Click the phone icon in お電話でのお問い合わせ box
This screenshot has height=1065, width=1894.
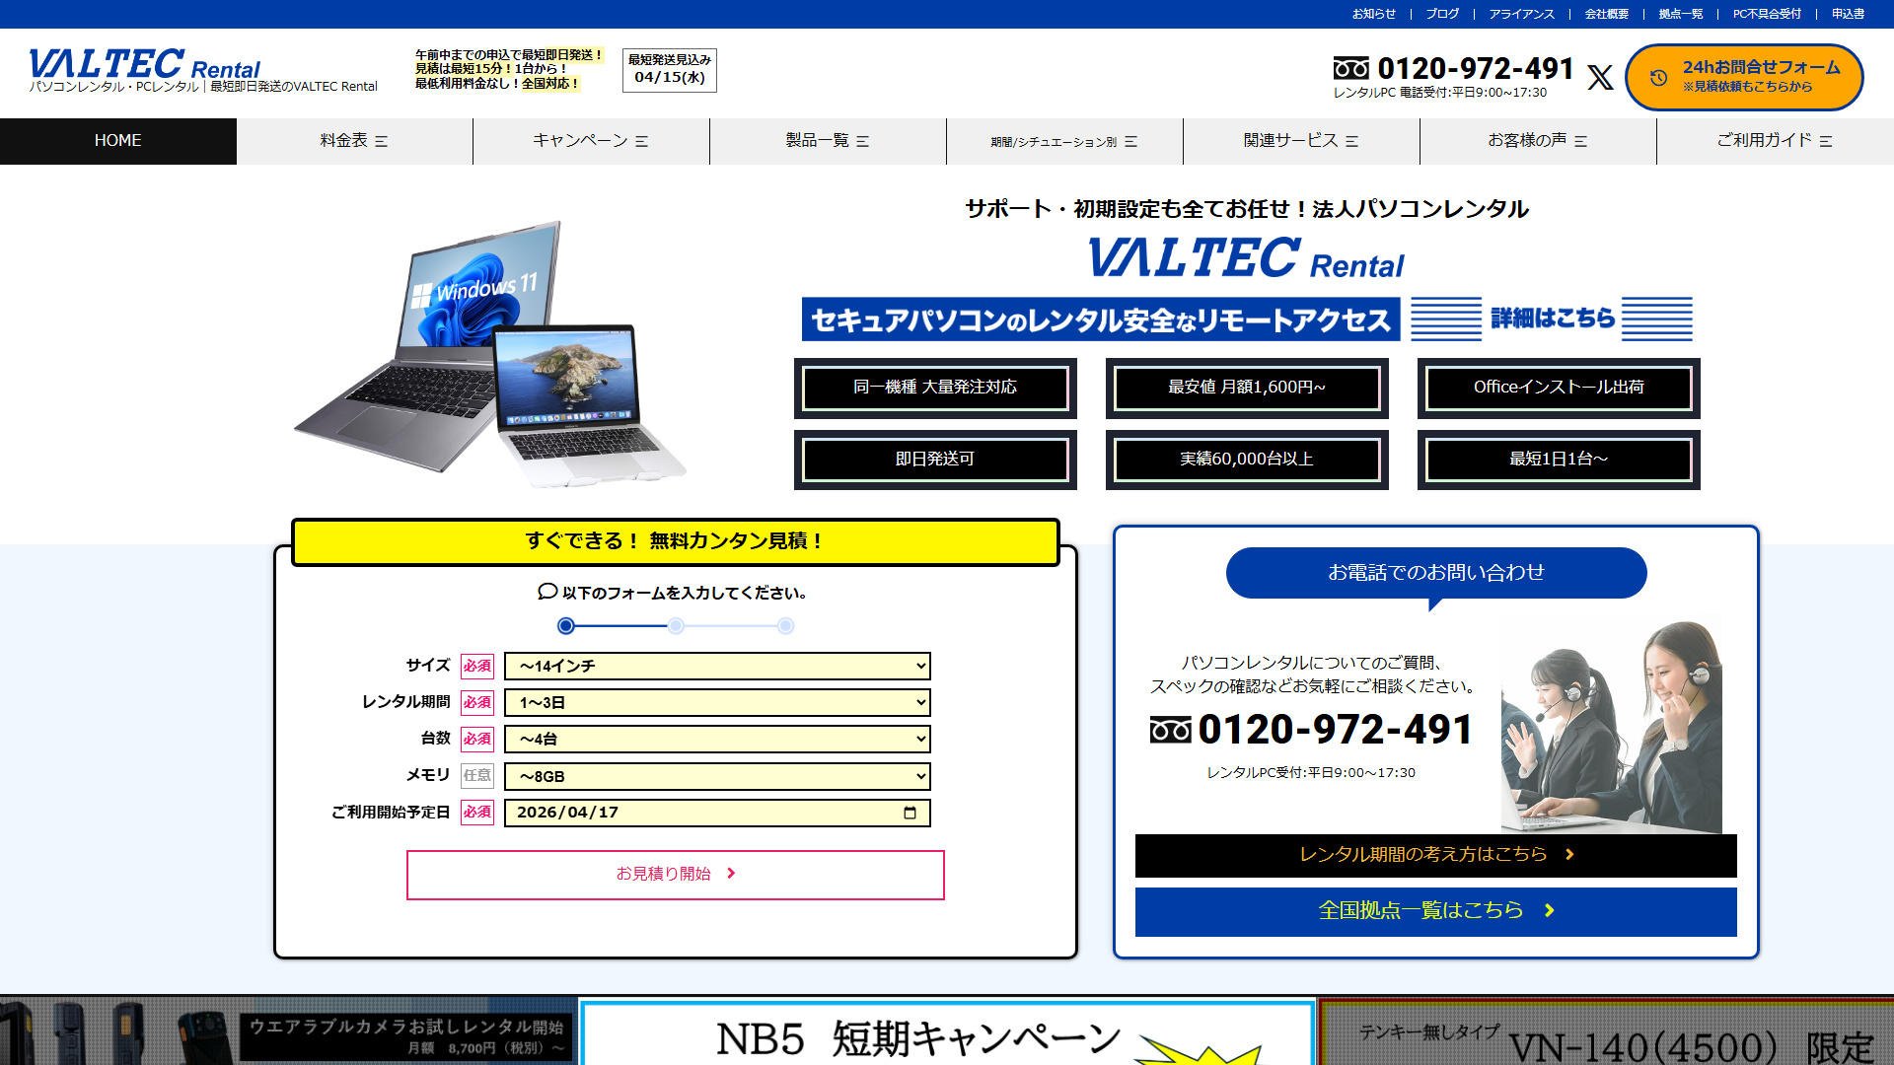click(x=1170, y=731)
